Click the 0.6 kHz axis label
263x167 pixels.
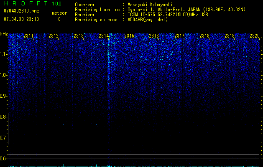pos(3,159)
